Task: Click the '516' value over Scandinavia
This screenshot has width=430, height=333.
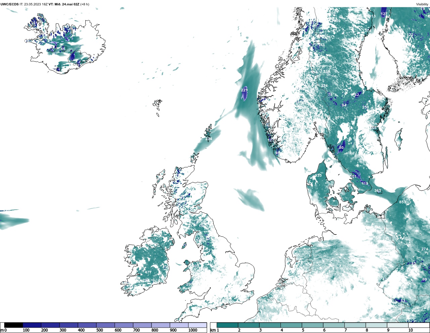Action: (327, 72)
